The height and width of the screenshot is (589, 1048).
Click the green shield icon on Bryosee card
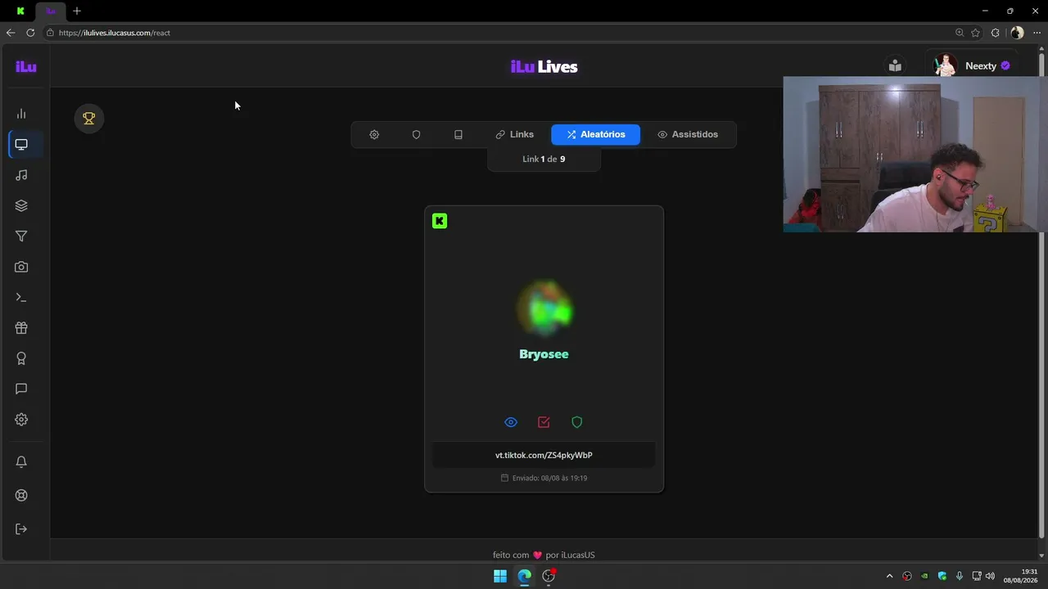click(x=577, y=422)
